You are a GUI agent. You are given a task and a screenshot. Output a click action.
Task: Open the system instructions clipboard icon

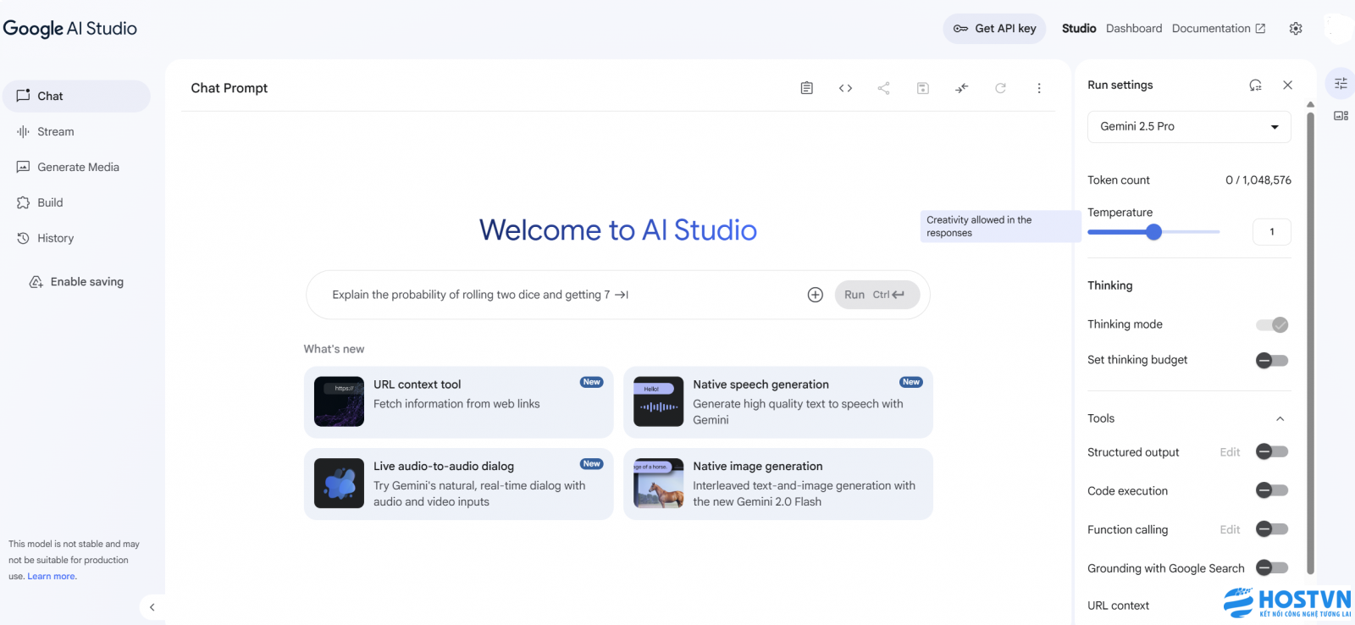(x=806, y=88)
